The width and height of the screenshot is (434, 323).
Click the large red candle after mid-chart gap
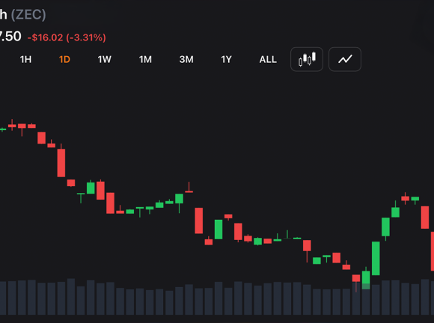pyautogui.click(x=199, y=221)
